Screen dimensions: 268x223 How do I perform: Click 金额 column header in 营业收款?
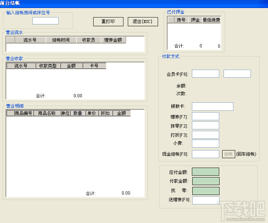71,66
